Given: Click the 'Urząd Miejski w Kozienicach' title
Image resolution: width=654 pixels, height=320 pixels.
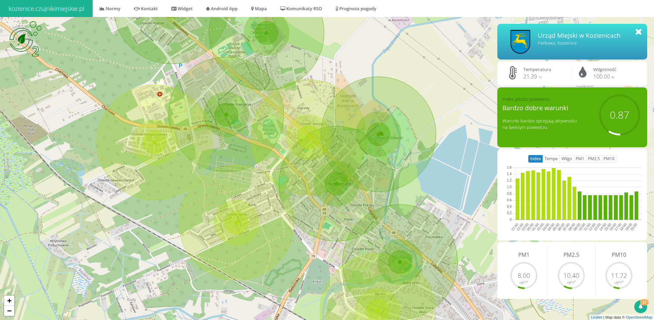Looking at the screenshot, I should point(579,35).
